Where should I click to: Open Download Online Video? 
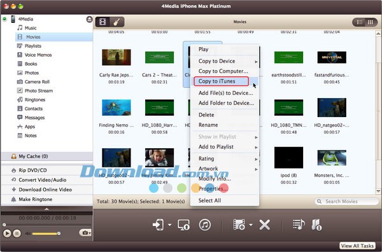pos(46,190)
